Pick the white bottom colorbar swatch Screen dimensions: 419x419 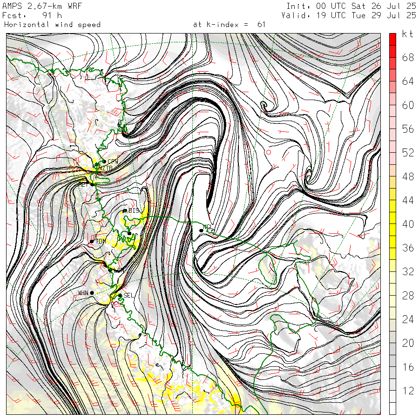pos(392,408)
